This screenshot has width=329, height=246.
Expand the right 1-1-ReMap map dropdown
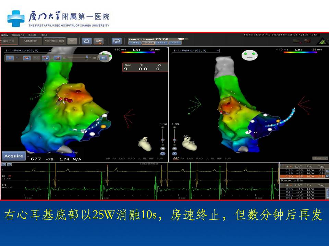196,51
